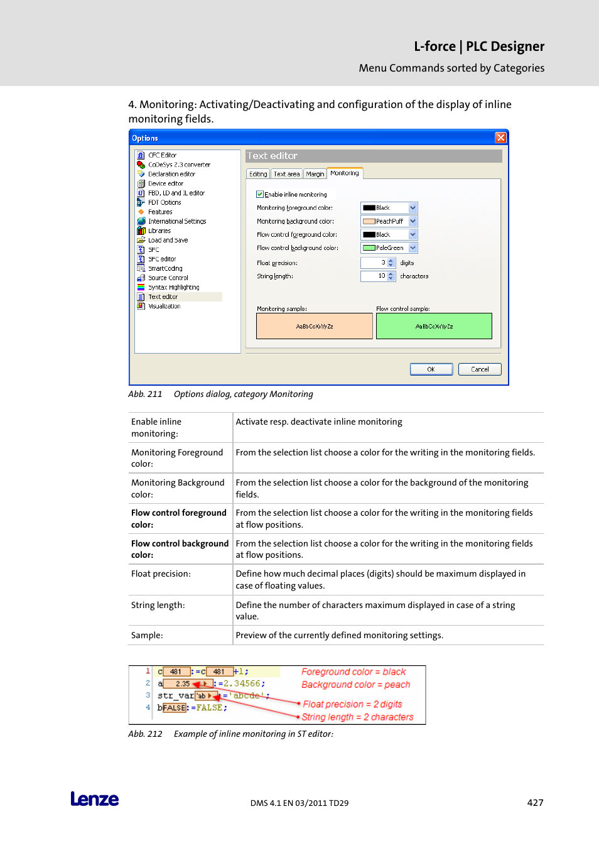Click the PaleGreen color swatch
Screen dimensions: 599x848
369,248
